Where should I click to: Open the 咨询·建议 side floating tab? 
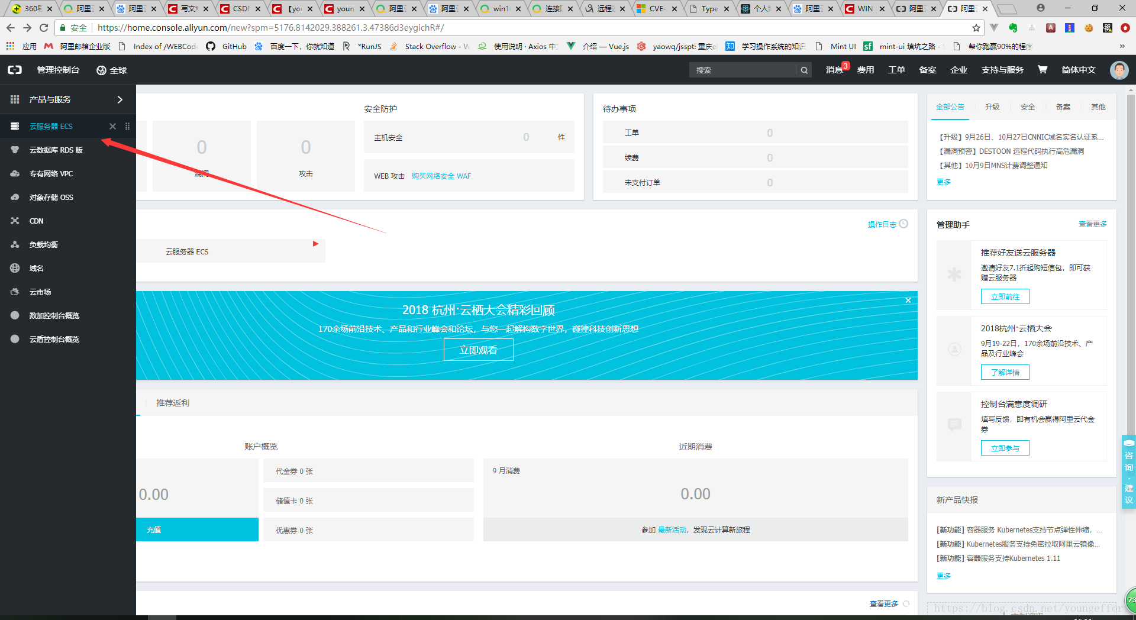(1129, 472)
